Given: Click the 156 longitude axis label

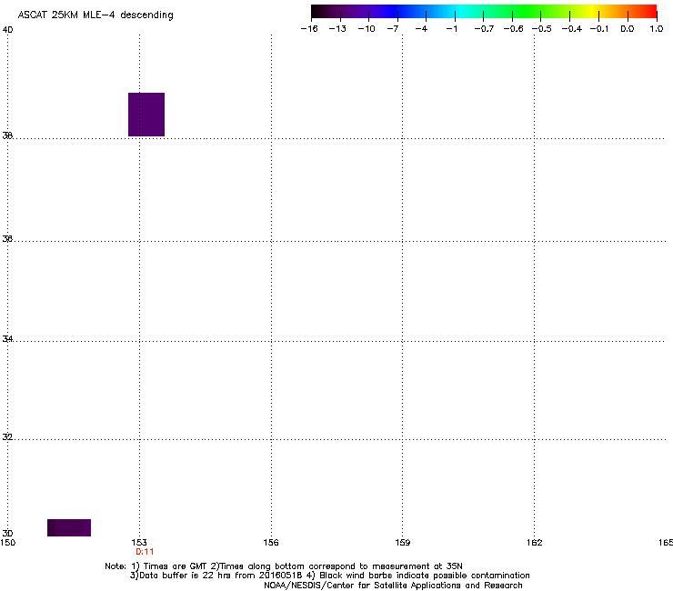Looking at the screenshot, I should (x=271, y=543).
